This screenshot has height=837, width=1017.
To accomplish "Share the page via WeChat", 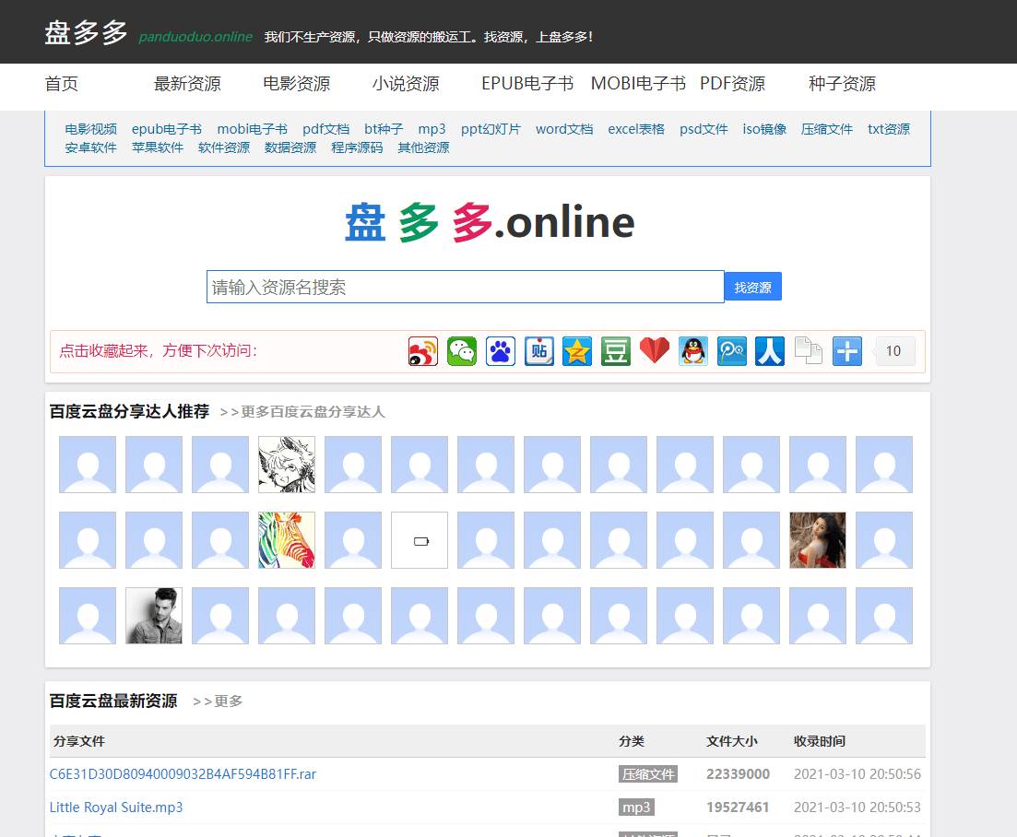I will point(462,351).
